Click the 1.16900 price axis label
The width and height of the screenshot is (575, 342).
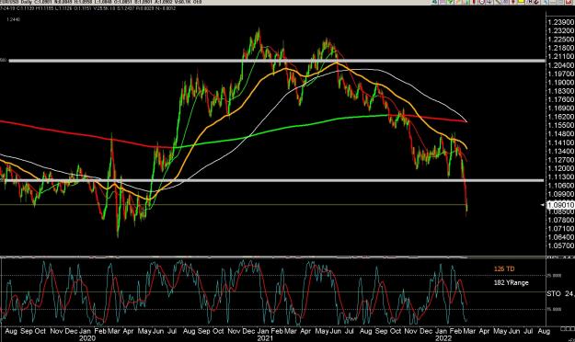(560, 108)
